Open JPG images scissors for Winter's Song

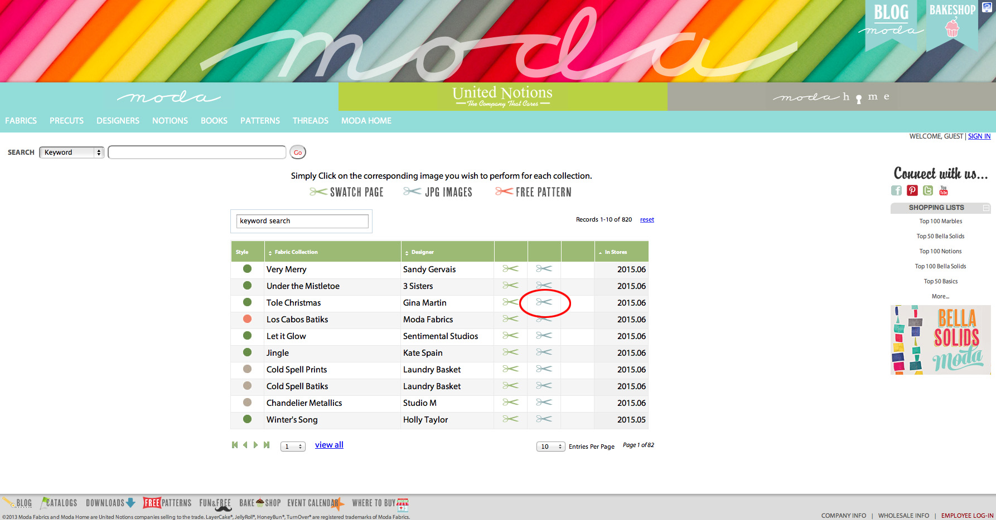[x=544, y=419]
